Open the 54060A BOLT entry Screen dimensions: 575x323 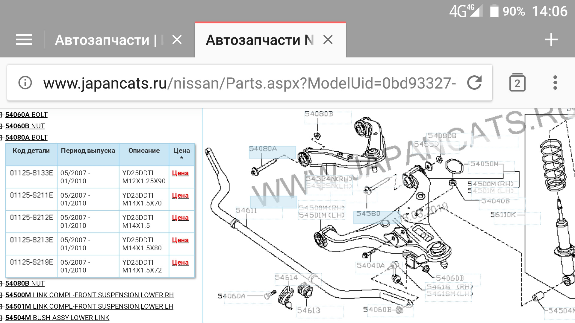(x=26, y=115)
